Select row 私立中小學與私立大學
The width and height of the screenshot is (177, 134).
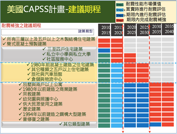tap(67, 54)
